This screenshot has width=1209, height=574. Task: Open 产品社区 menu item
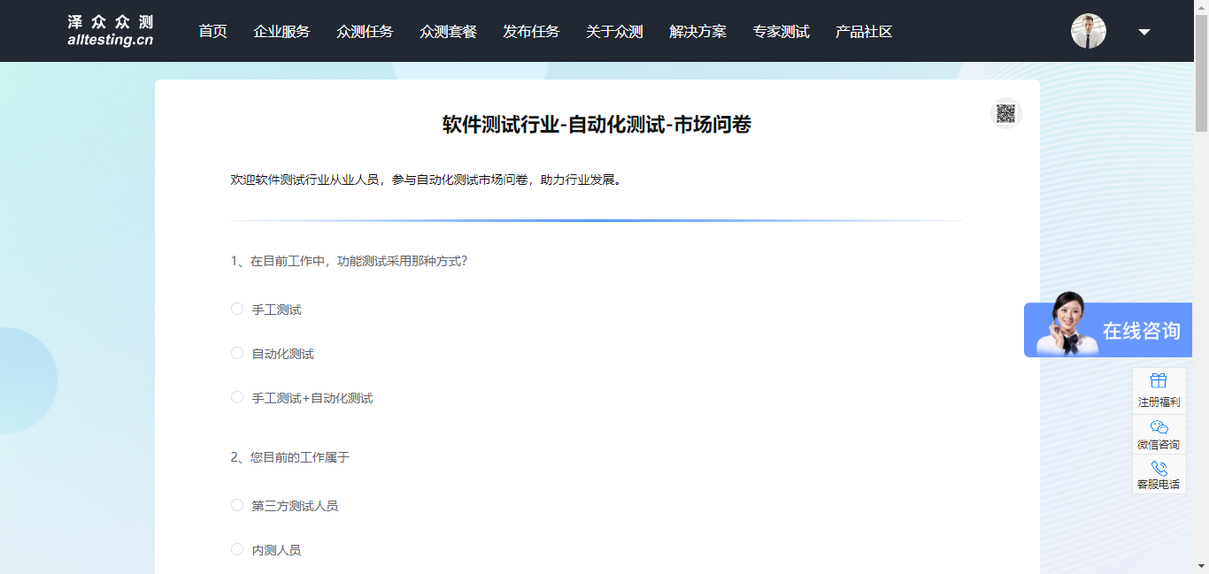[864, 32]
